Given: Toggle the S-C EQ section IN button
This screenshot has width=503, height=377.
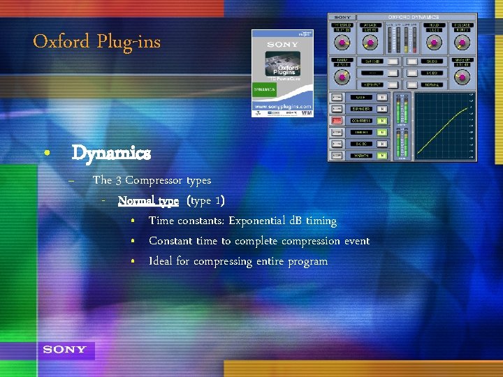Looking at the screenshot, I should [381, 144].
